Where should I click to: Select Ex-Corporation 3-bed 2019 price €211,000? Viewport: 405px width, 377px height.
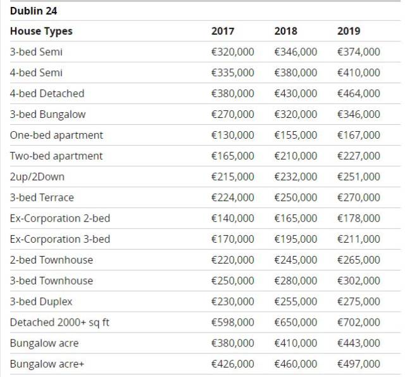pos(359,240)
